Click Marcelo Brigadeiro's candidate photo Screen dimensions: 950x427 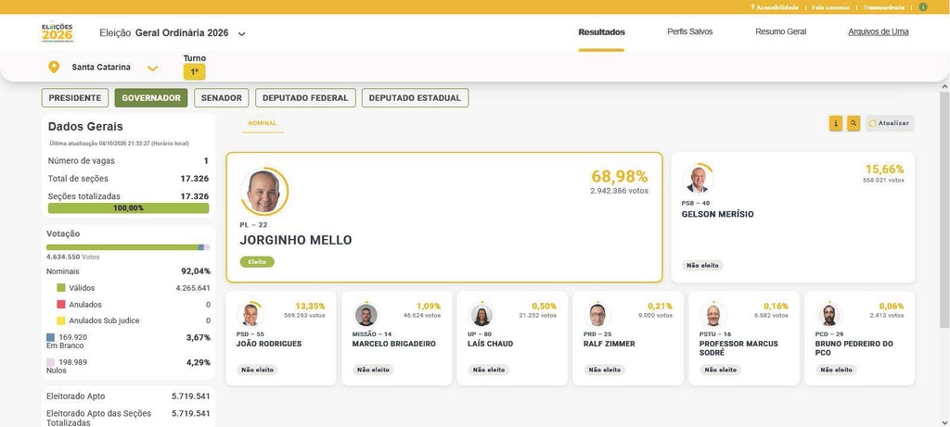click(366, 315)
